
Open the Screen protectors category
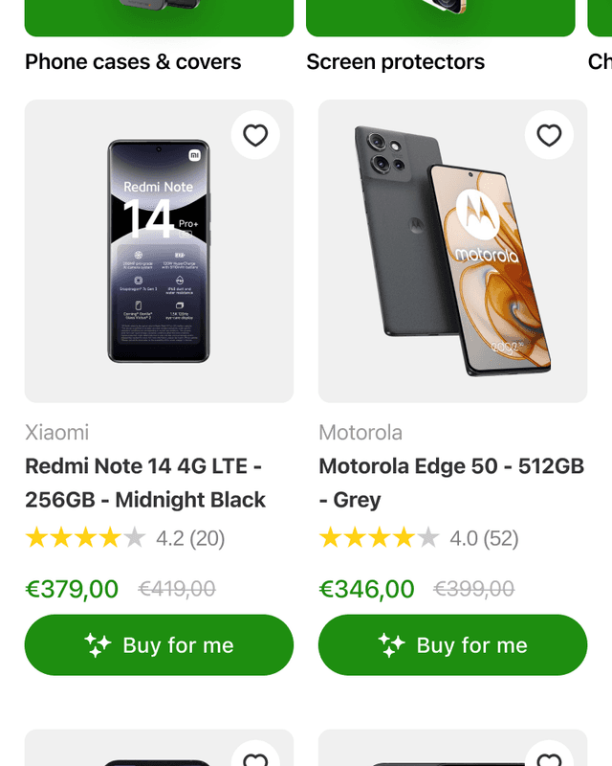tap(396, 61)
